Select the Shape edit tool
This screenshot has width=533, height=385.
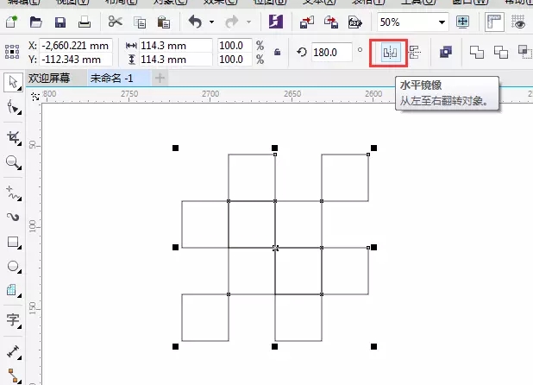pos(14,108)
